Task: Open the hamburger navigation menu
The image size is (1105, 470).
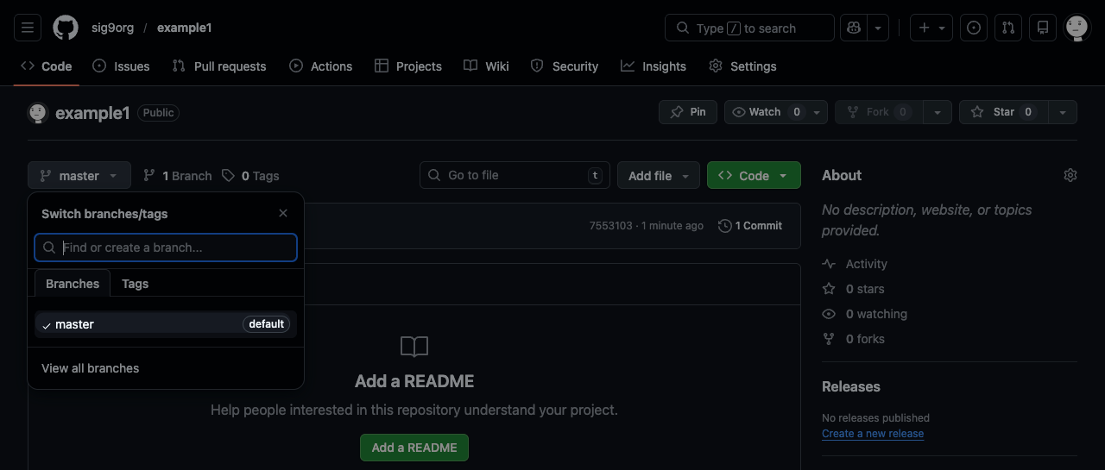Action: click(28, 28)
